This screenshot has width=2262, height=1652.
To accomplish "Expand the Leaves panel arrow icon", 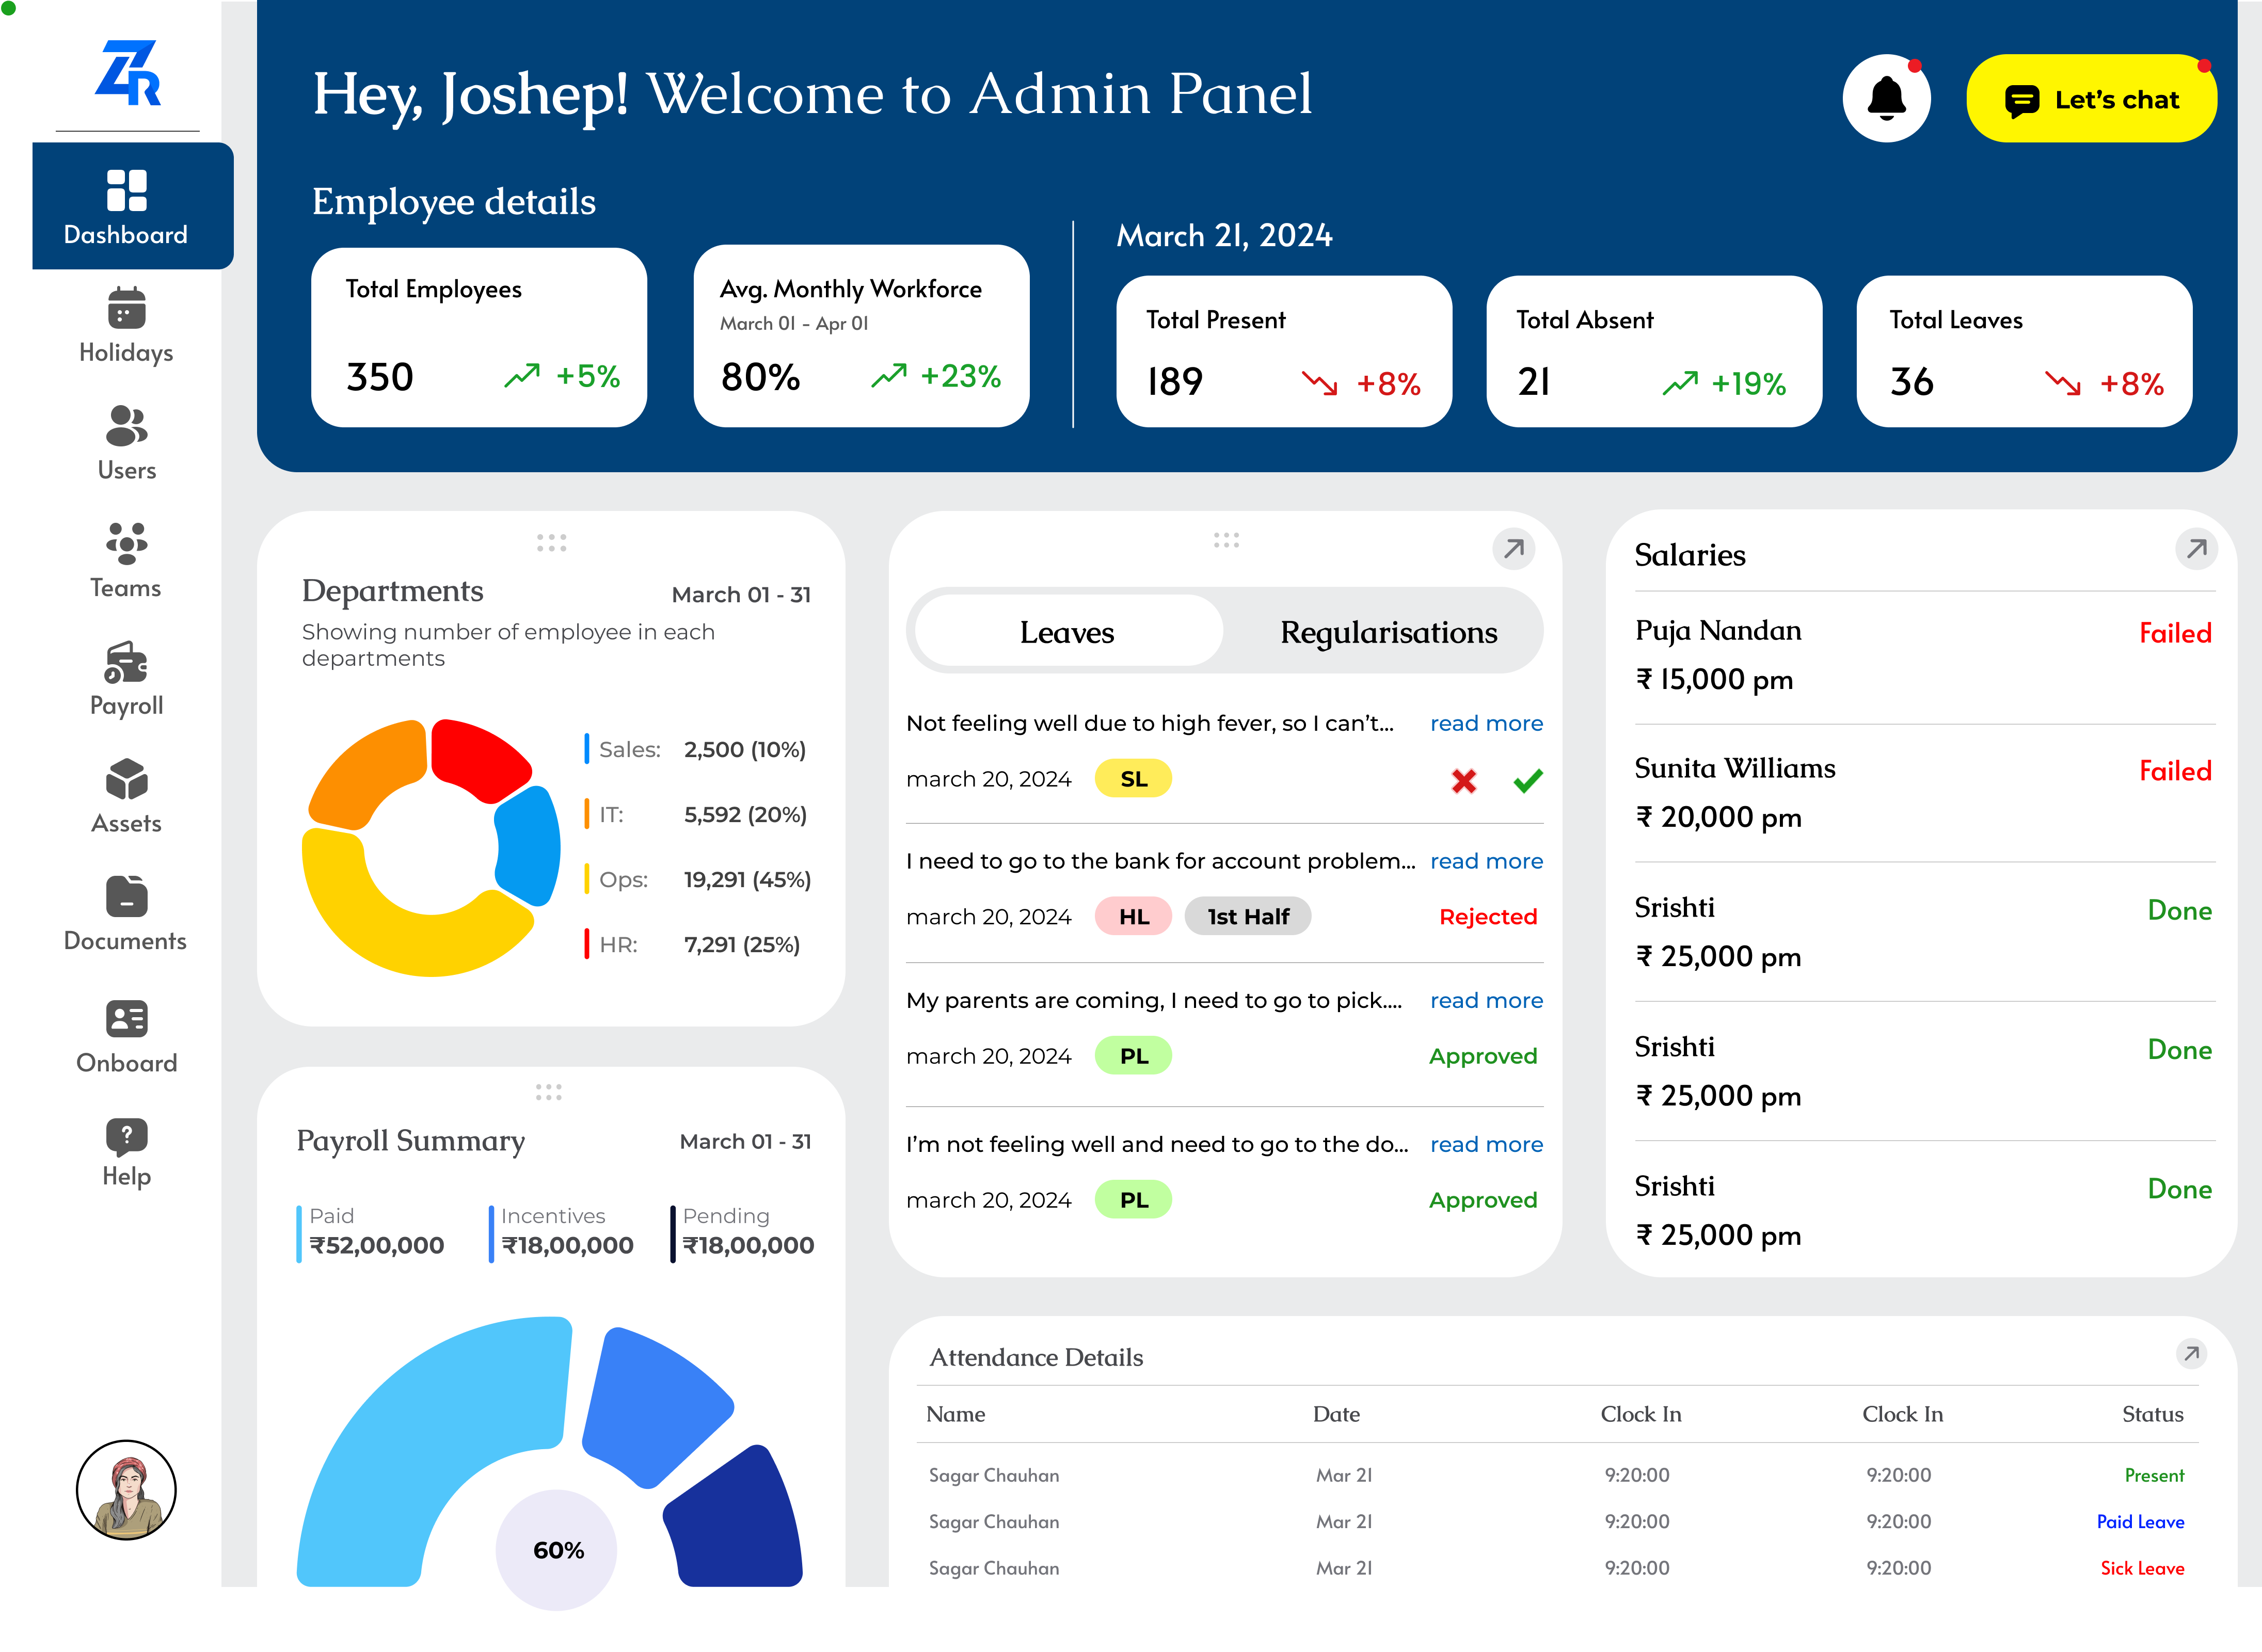I will click(x=1513, y=549).
